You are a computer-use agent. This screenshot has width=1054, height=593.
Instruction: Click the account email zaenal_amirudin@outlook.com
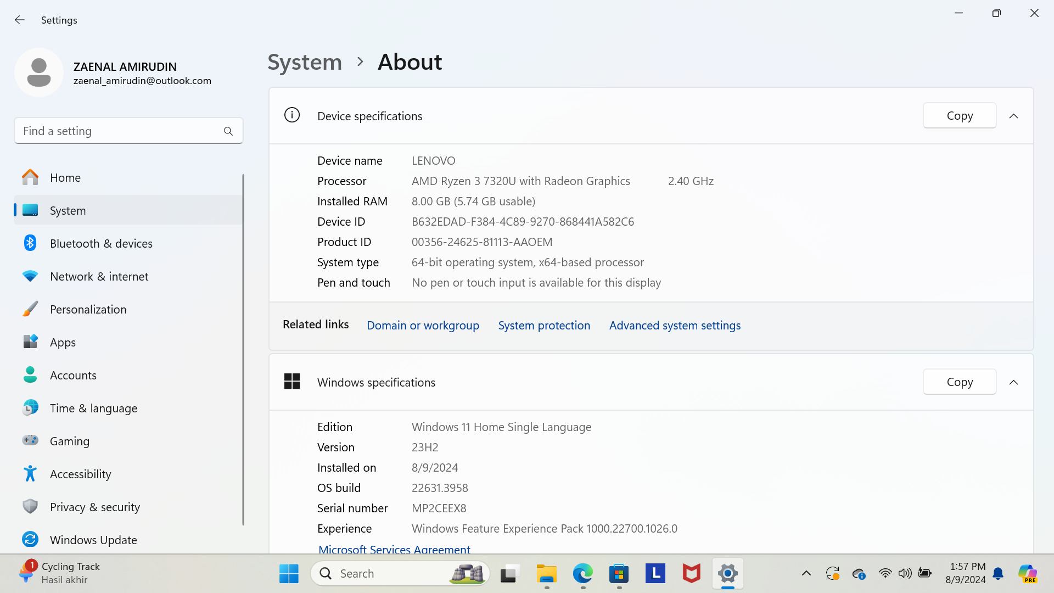tap(142, 81)
